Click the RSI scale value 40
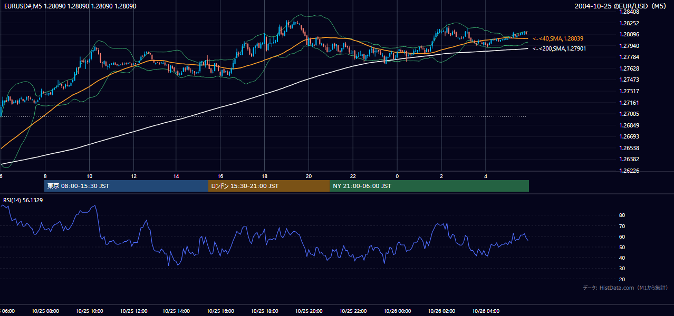This screenshot has height=316, width=674. point(622,258)
